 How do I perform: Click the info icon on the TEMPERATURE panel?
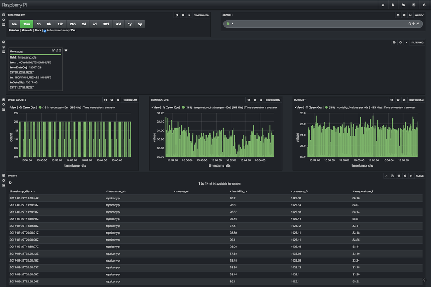click(249, 100)
